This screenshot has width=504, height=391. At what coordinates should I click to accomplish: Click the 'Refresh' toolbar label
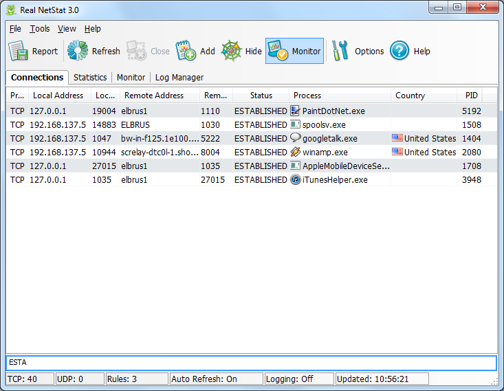pyautogui.click(x=106, y=51)
